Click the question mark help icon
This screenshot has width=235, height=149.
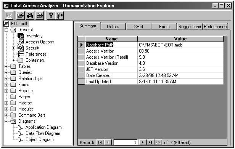[51, 15]
